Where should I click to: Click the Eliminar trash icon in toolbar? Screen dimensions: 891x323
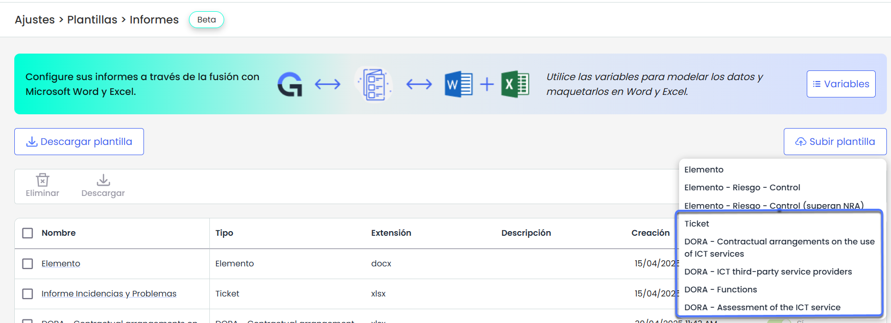coord(42,180)
